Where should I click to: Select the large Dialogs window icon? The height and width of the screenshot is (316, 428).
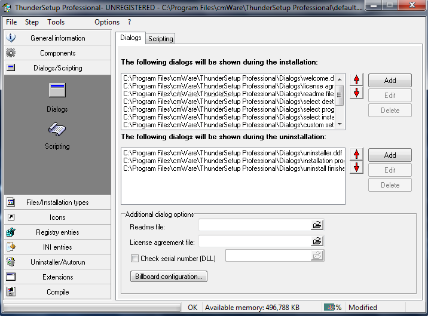57,90
